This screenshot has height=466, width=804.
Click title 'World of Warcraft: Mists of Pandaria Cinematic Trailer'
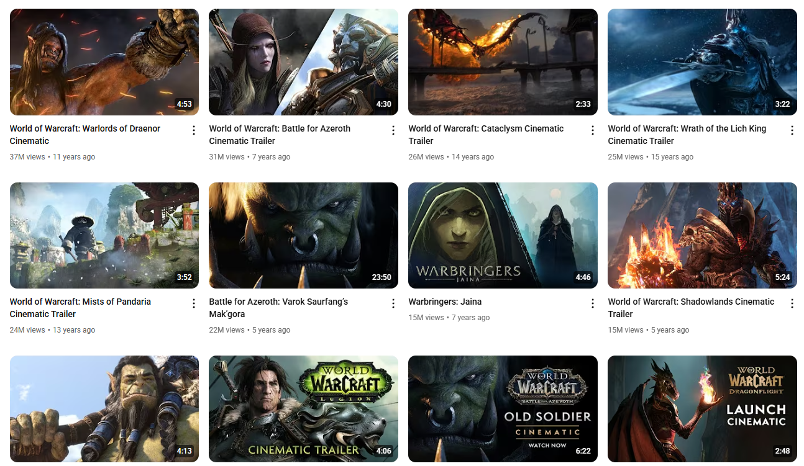coord(80,308)
